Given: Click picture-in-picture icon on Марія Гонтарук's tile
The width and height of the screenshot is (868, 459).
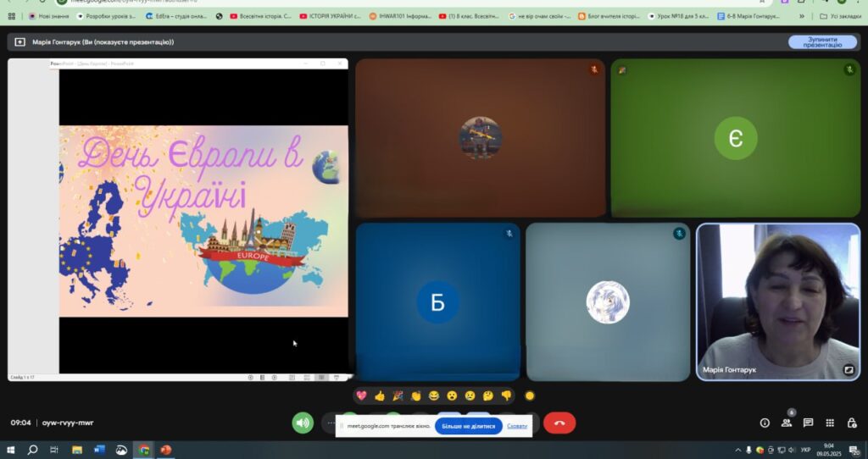Looking at the screenshot, I should coord(849,370).
